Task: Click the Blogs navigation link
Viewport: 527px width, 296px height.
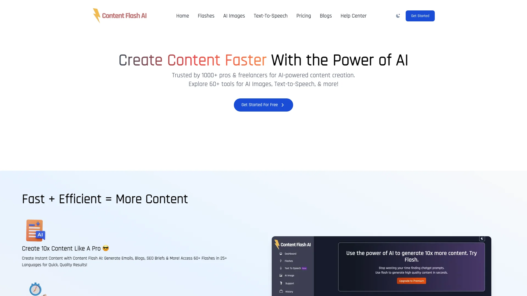Action: (x=326, y=16)
